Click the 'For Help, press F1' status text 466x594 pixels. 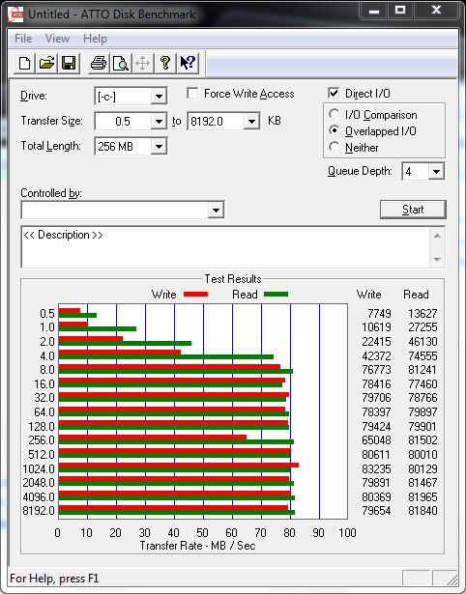coord(54,579)
